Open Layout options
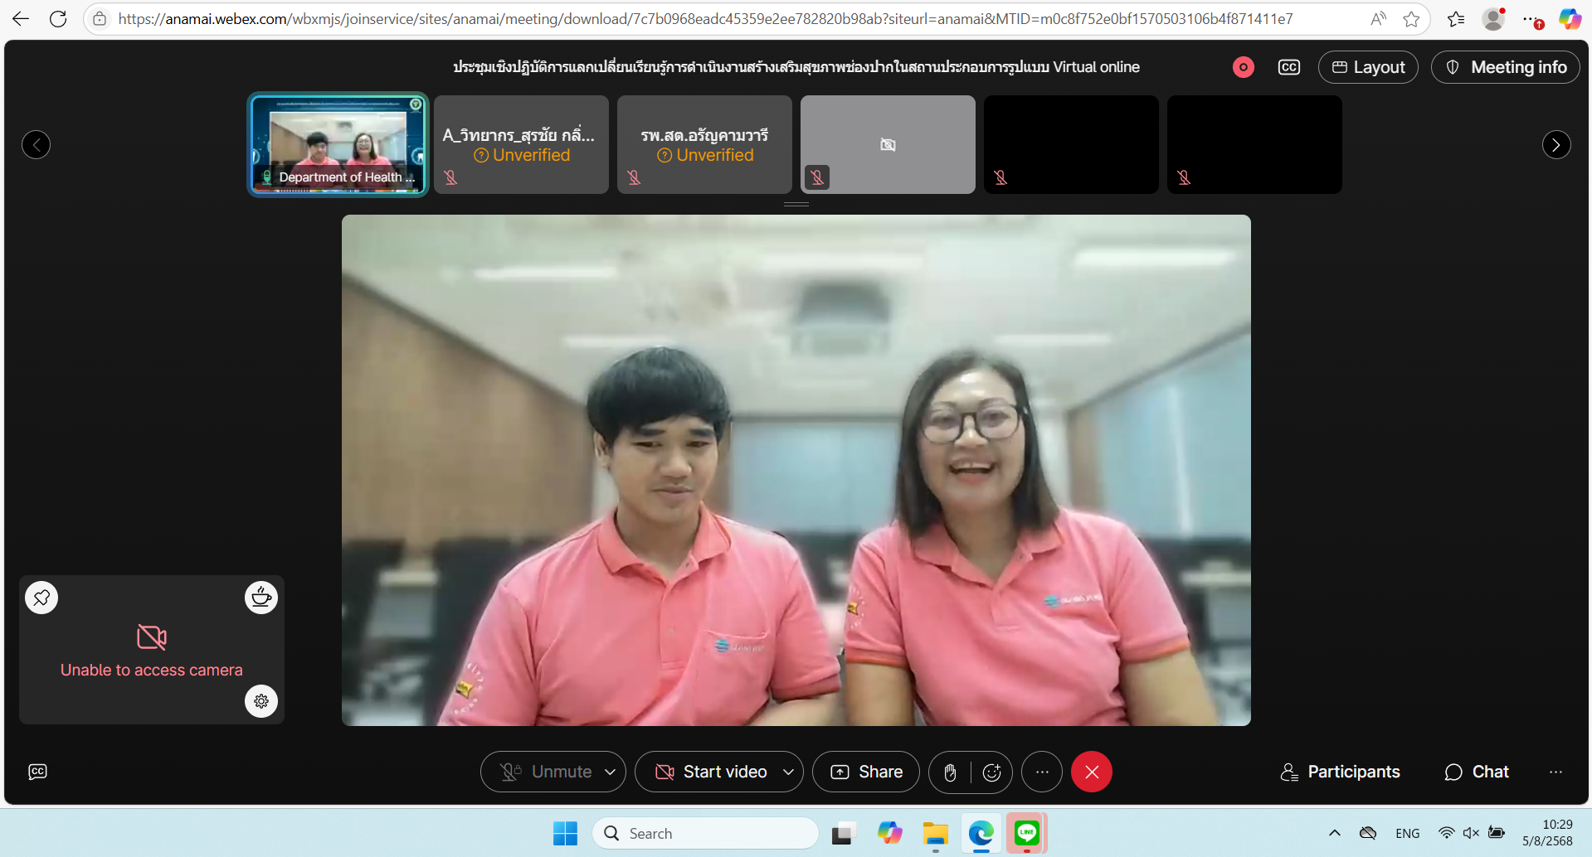Screen dimensions: 1592x857 click(x=1368, y=67)
